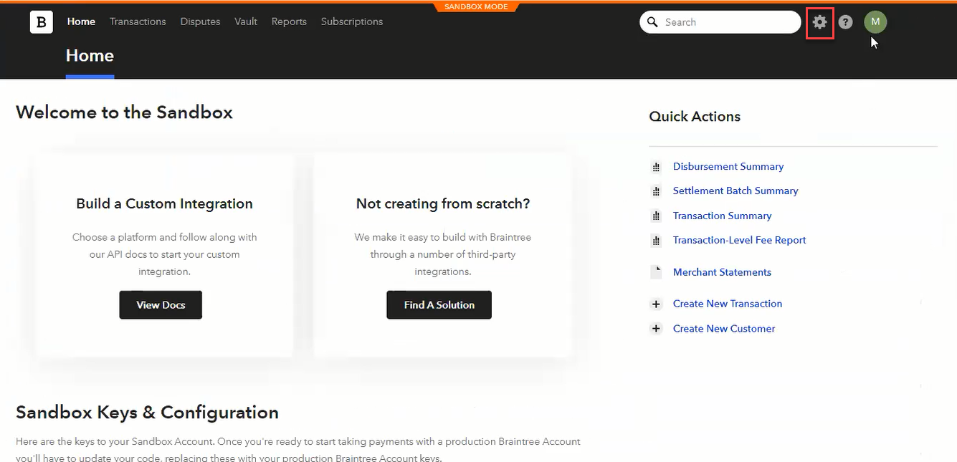Open the help question mark icon

pos(846,22)
